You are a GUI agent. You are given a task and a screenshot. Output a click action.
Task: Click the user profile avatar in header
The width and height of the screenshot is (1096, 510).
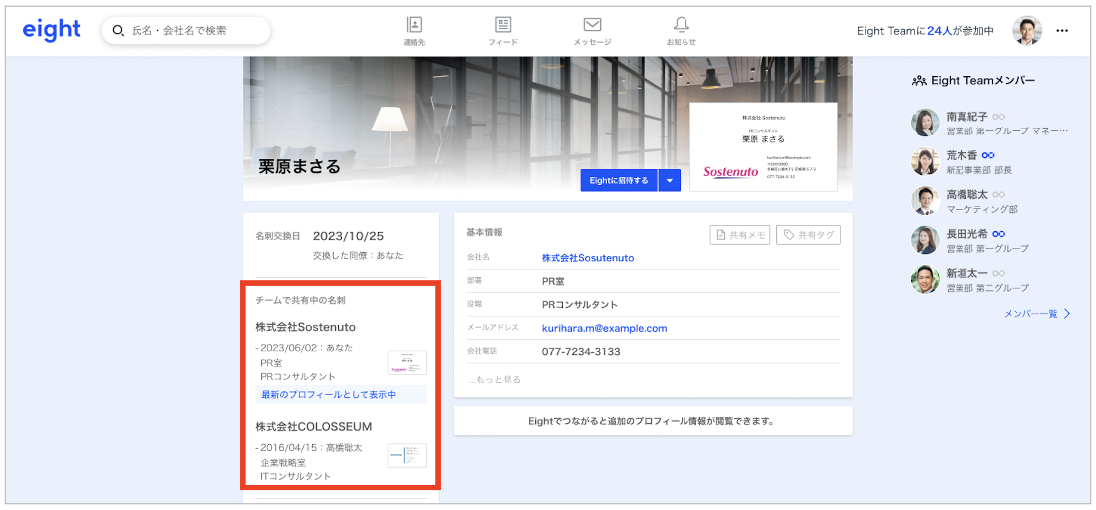coord(1027,31)
